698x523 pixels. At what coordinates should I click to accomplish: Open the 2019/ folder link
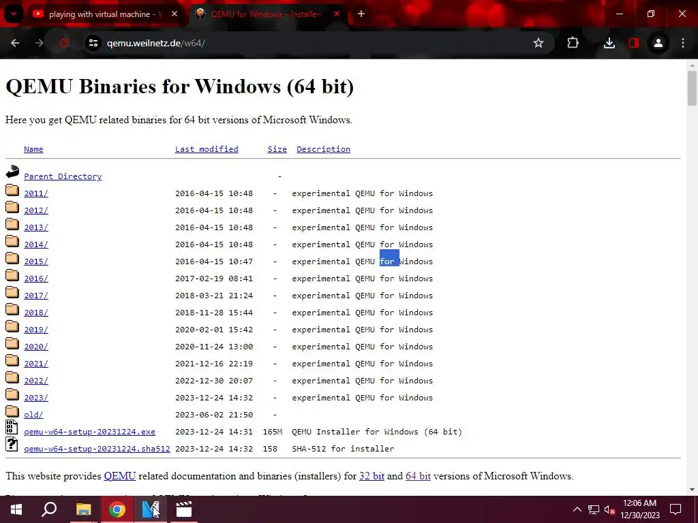pos(36,330)
